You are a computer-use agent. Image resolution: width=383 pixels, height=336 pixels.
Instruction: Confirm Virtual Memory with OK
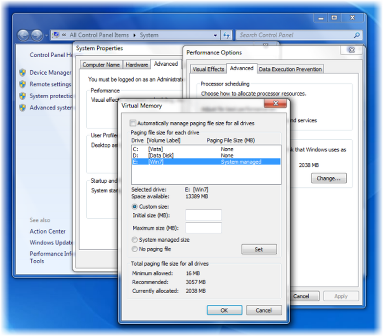click(x=224, y=310)
